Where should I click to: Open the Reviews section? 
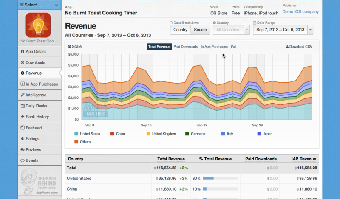40,149
